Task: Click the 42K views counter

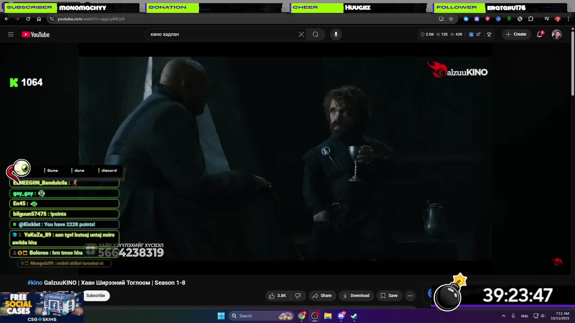Action: tap(456, 35)
